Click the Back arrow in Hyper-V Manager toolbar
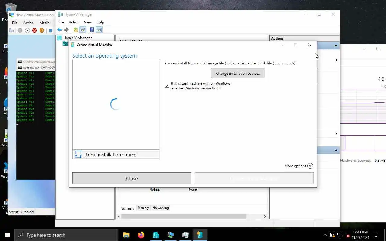The image size is (386, 241). [59, 30]
